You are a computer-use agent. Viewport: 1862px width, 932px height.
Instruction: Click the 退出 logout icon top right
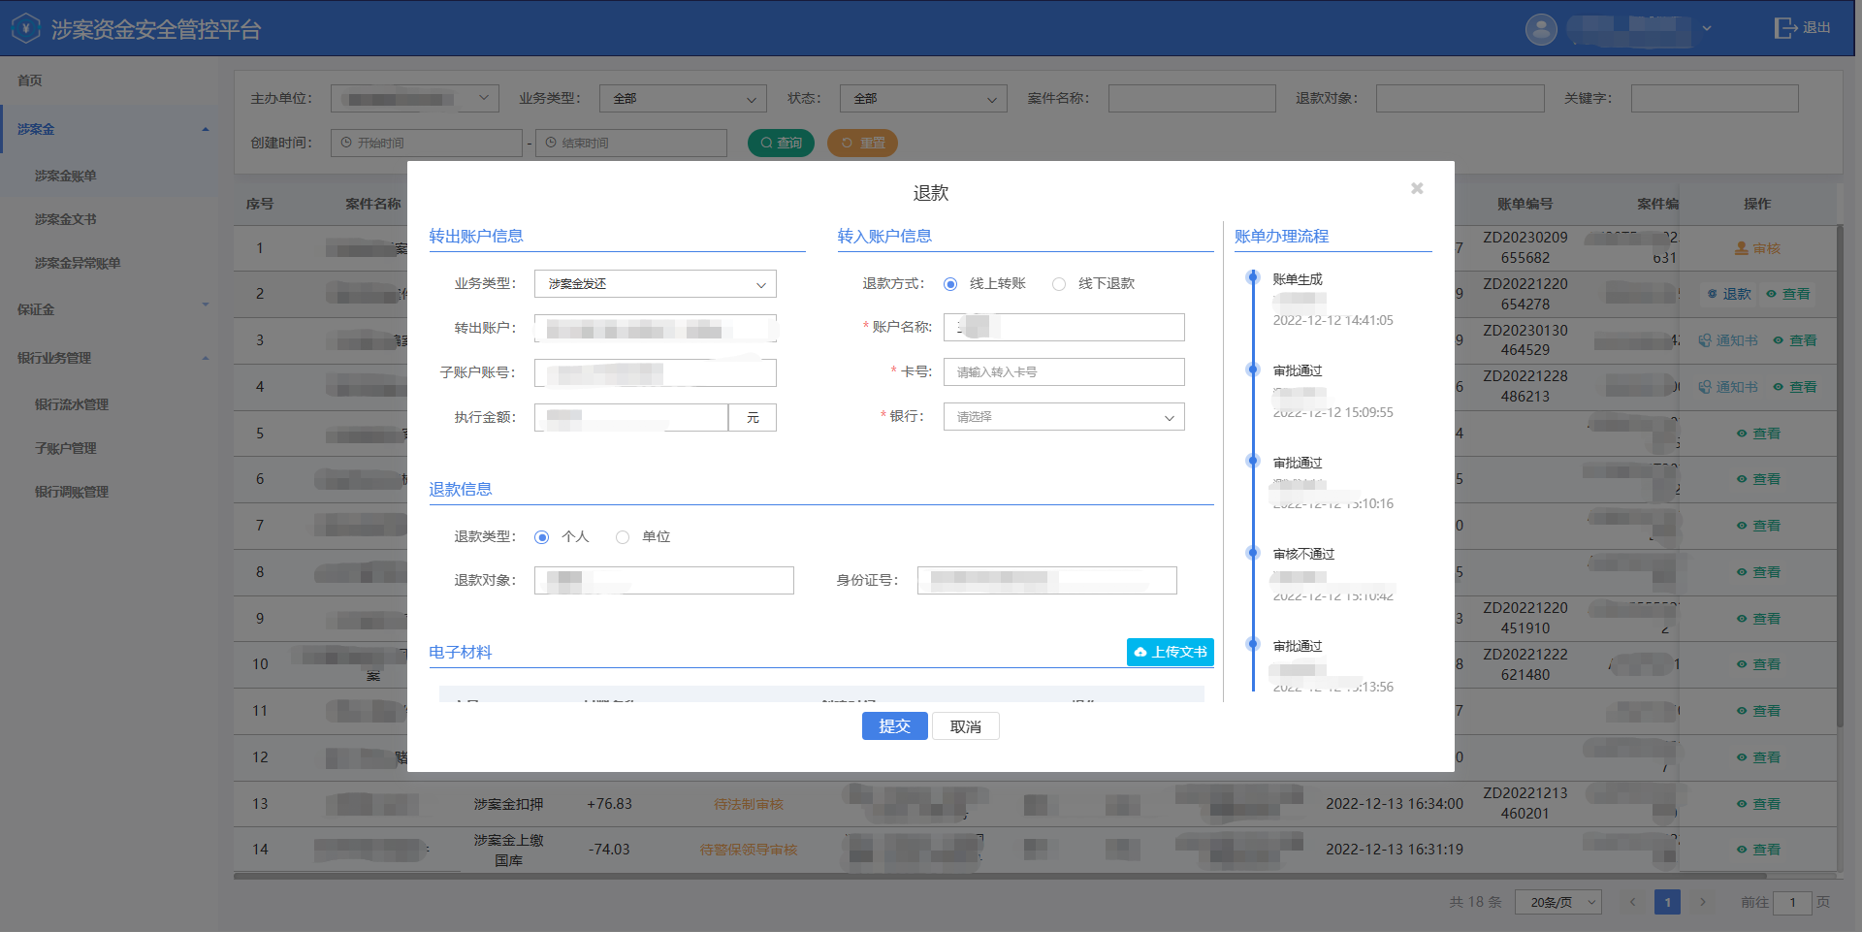[1785, 27]
